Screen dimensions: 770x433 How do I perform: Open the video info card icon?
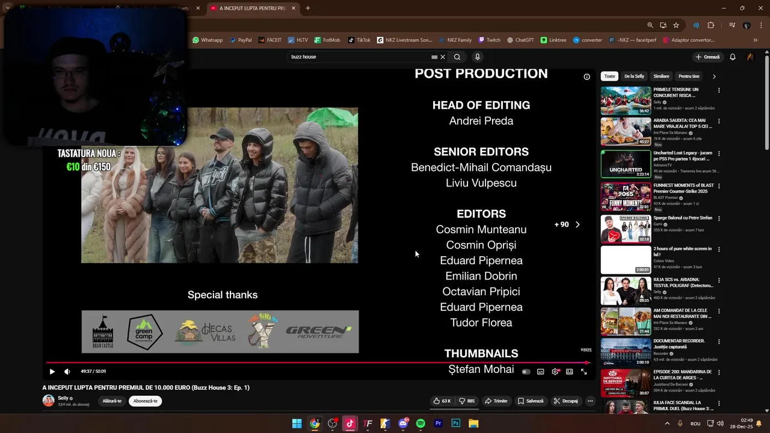587,76
